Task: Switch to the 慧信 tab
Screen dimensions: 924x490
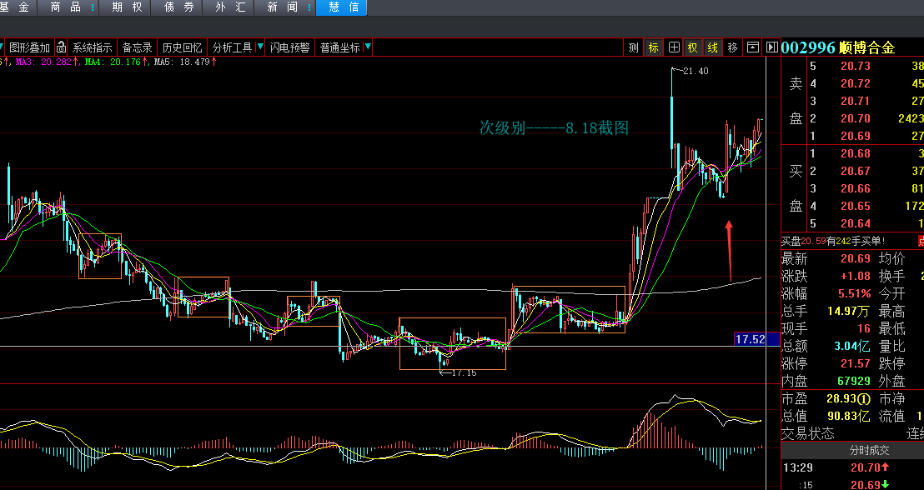Action: click(x=343, y=7)
